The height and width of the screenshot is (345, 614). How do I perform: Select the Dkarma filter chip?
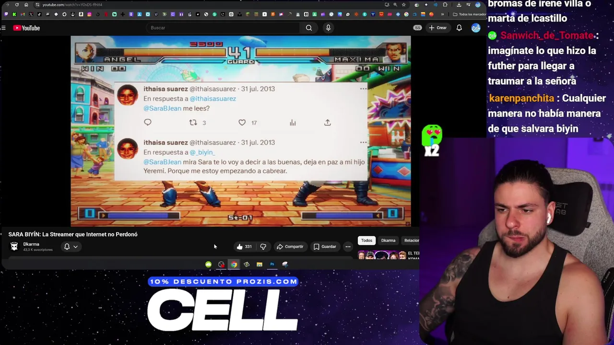pyautogui.click(x=388, y=241)
